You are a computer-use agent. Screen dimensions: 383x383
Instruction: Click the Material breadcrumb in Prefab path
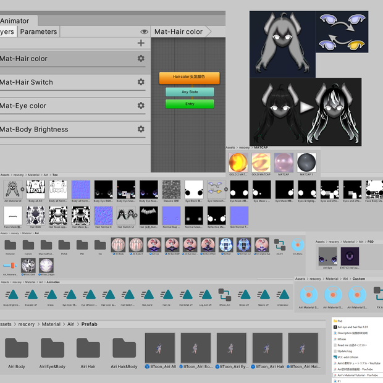pos(51,324)
